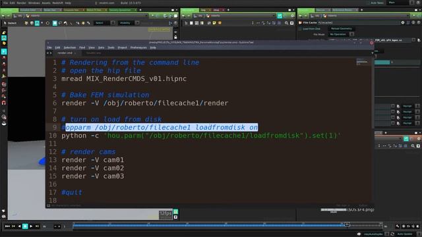This screenshot has width=422, height=237.
Task: Add a new pane tab with plus in viewport pane
Action: 140,10
